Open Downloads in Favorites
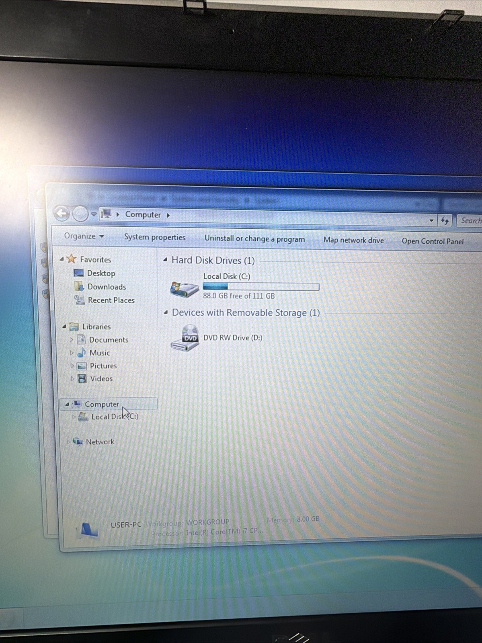The width and height of the screenshot is (482, 643). coord(107,287)
